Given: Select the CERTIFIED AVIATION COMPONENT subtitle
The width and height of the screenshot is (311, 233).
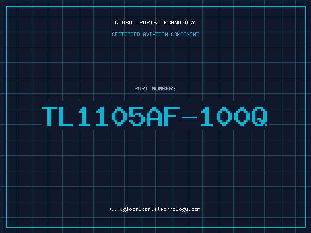Looking at the screenshot, I should tap(155, 34).
